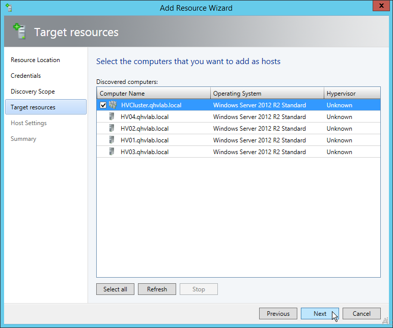Sort by Operating System column header

pyautogui.click(x=267, y=94)
